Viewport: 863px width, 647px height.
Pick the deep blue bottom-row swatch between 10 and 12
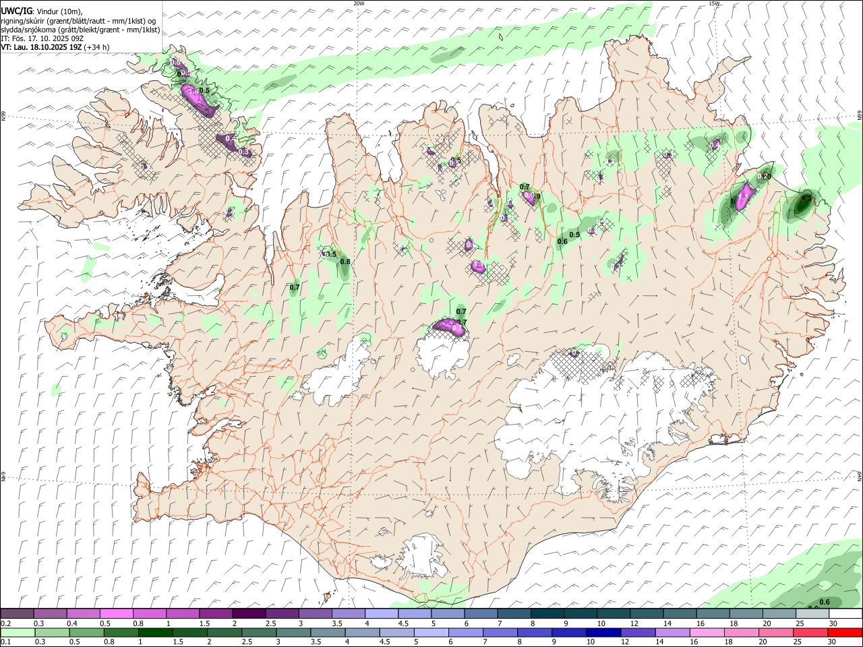(603, 633)
